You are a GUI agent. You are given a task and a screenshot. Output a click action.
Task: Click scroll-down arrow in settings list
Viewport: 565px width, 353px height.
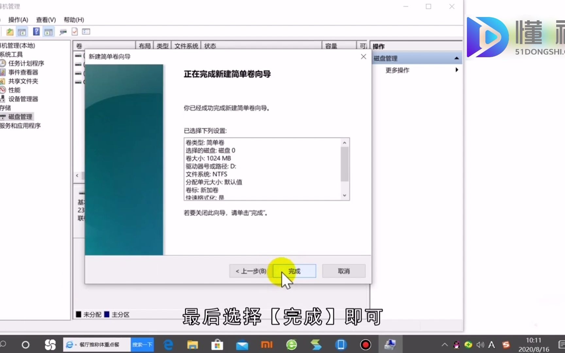[344, 195]
